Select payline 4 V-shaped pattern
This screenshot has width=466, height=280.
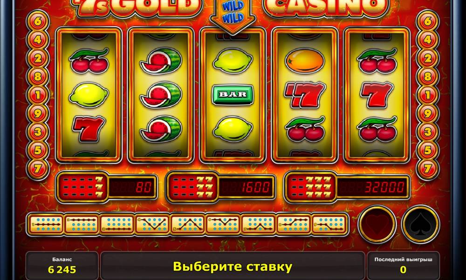pos(152,224)
